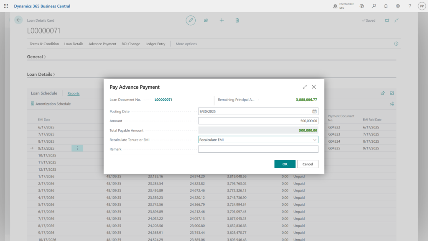Toggle the pin icon on the Loan Schedule pane
Screen dimensions: 428x241
[392, 103]
